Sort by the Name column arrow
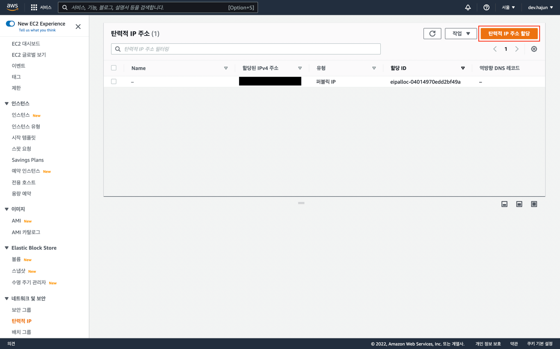 (226, 68)
